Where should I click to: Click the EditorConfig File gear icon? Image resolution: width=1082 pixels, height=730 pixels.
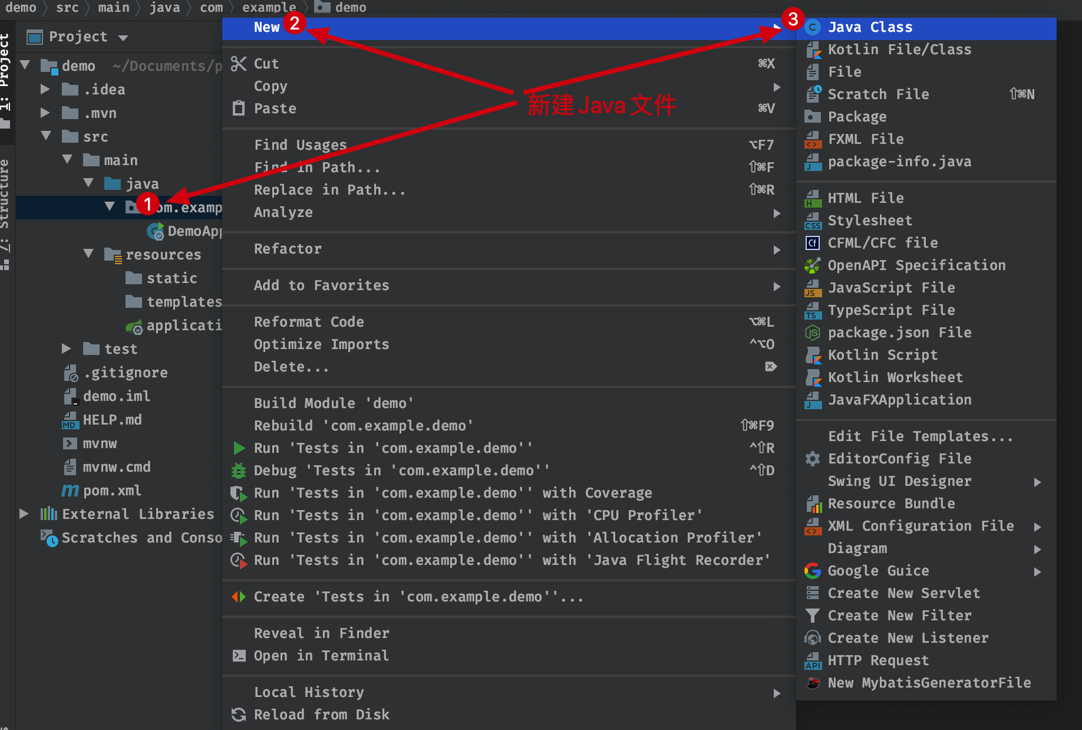pyautogui.click(x=813, y=459)
